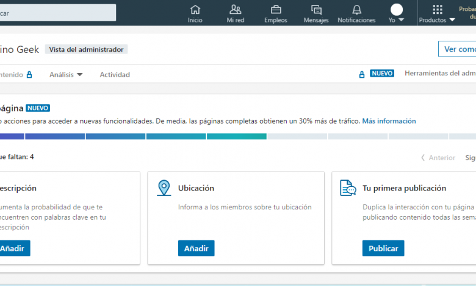Click the Tu primera publicación title
The image size is (476, 286).
(405, 188)
